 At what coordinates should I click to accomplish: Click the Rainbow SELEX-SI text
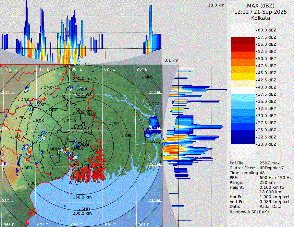(249, 212)
